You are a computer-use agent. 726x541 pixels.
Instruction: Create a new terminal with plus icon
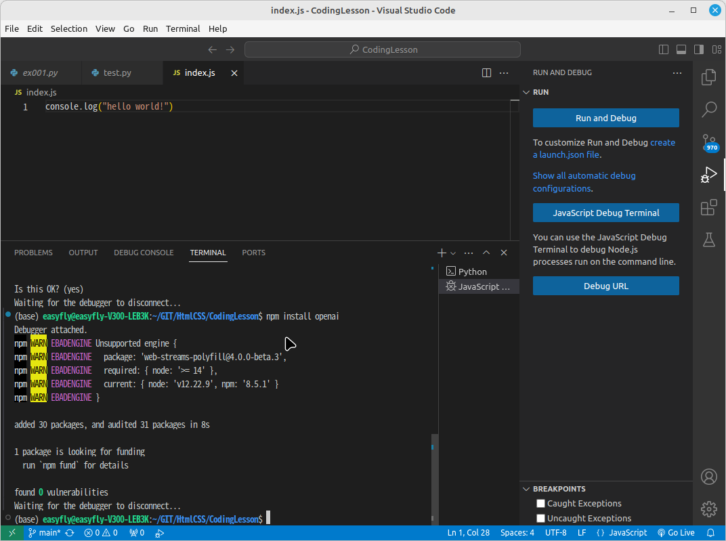[x=442, y=253]
